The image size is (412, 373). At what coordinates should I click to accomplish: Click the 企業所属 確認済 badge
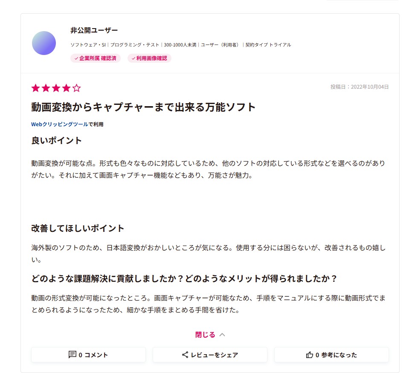pos(96,58)
